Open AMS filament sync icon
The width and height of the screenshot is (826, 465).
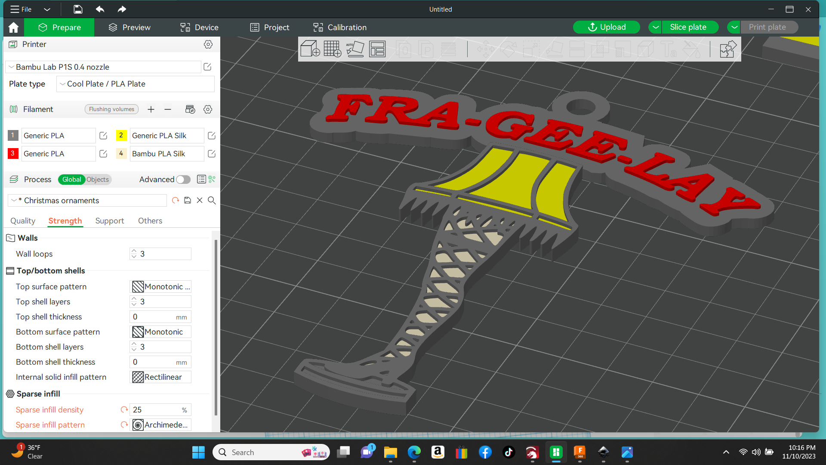point(190,109)
